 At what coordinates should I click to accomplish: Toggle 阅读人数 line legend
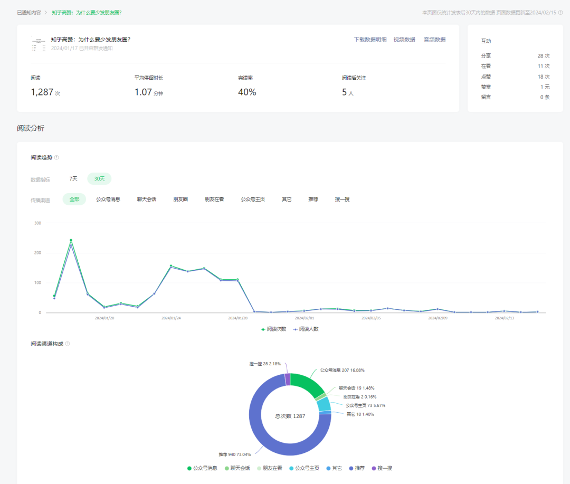306,329
